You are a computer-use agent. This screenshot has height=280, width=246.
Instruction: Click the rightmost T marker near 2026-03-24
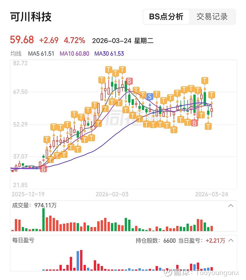coord(211,95)
